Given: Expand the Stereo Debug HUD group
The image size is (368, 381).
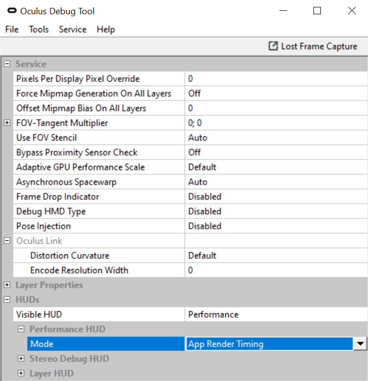Looking at the screenshot, I should pos(21,359).
